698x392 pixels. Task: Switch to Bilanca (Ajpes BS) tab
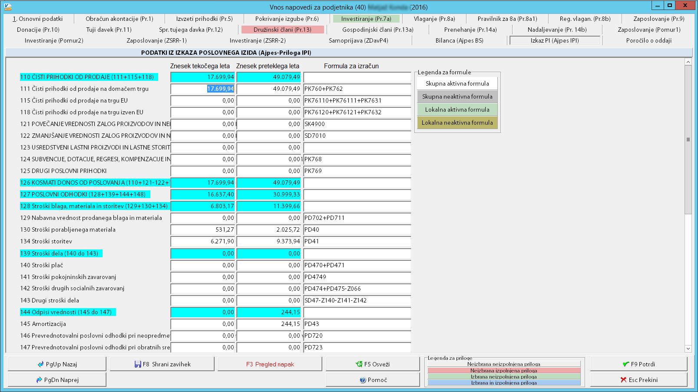(x=460, y=40)
